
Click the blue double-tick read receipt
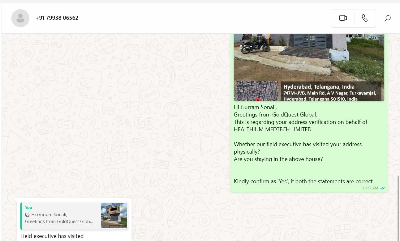click(x=383, y=188)
